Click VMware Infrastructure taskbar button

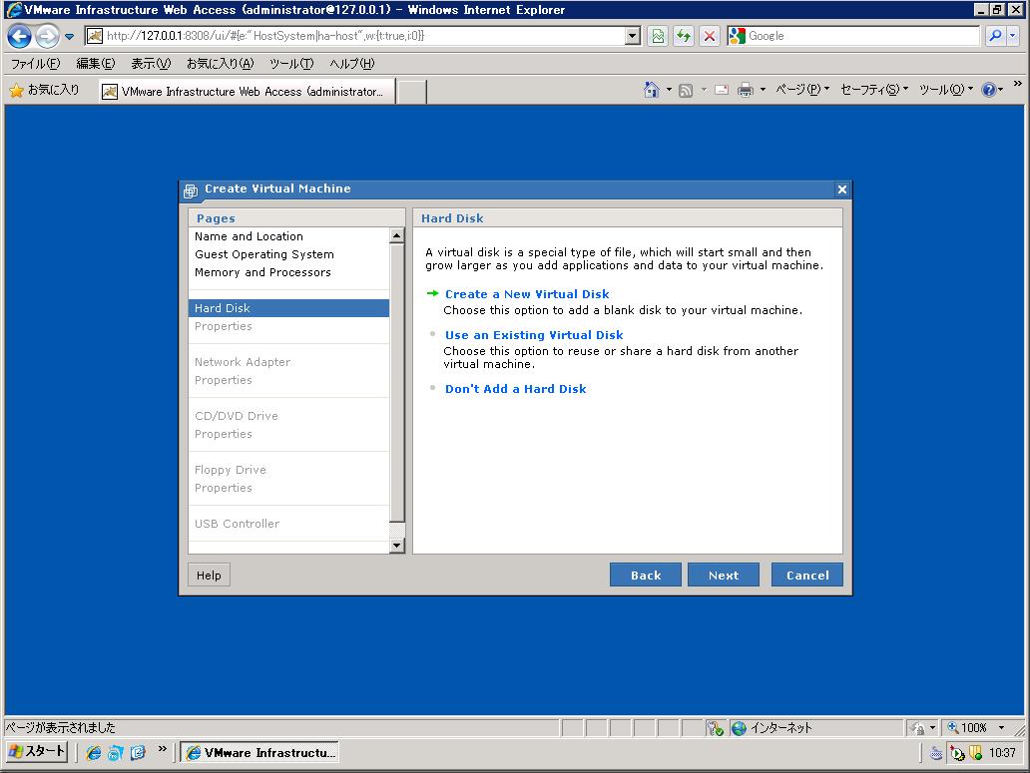tap(260, 753)
